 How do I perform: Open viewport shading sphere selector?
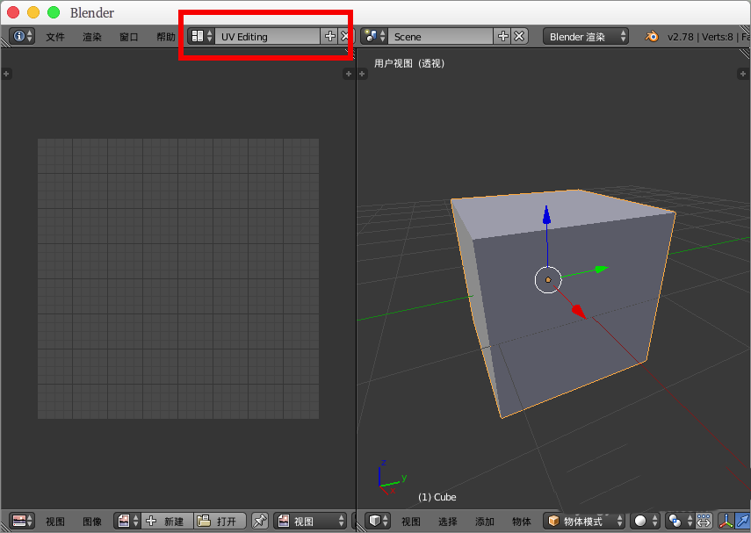pos(645,521)
